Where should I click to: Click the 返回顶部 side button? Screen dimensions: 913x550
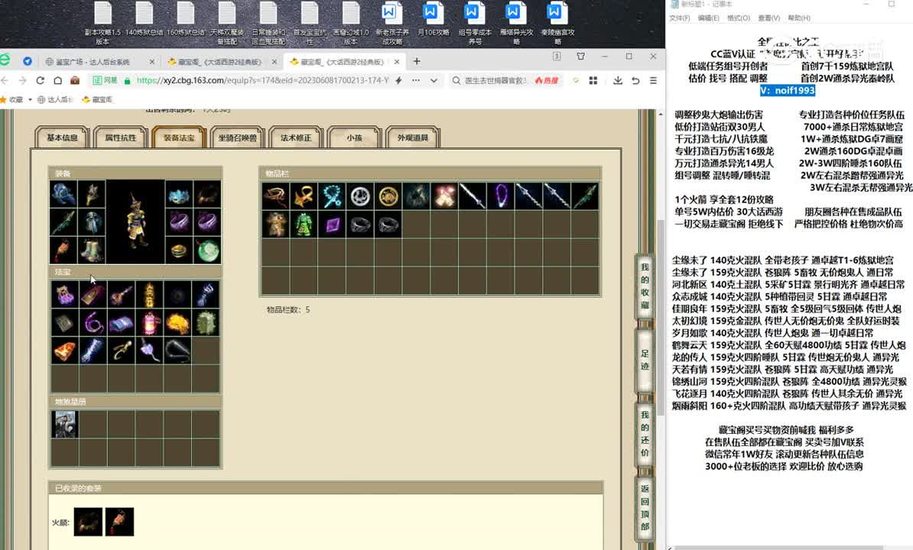645,507
